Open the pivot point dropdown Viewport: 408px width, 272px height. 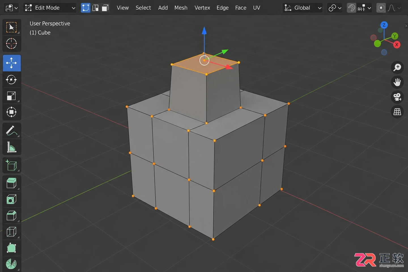pos(335,8)
